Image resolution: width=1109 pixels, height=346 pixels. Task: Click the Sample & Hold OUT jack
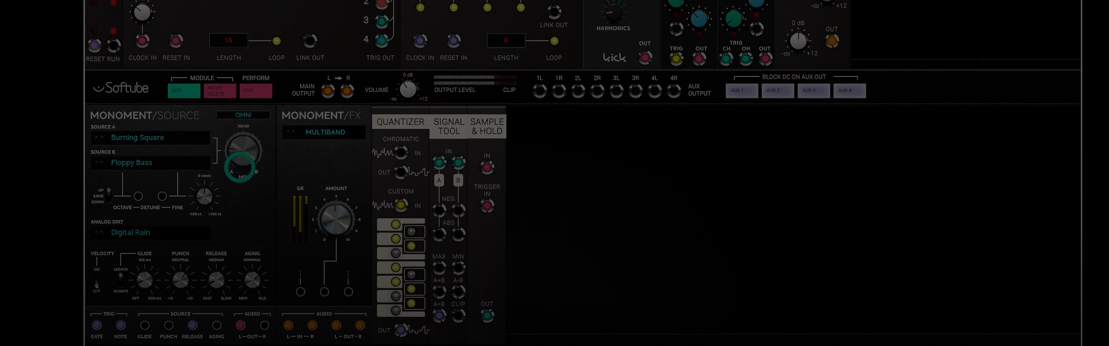pos(487,315)
